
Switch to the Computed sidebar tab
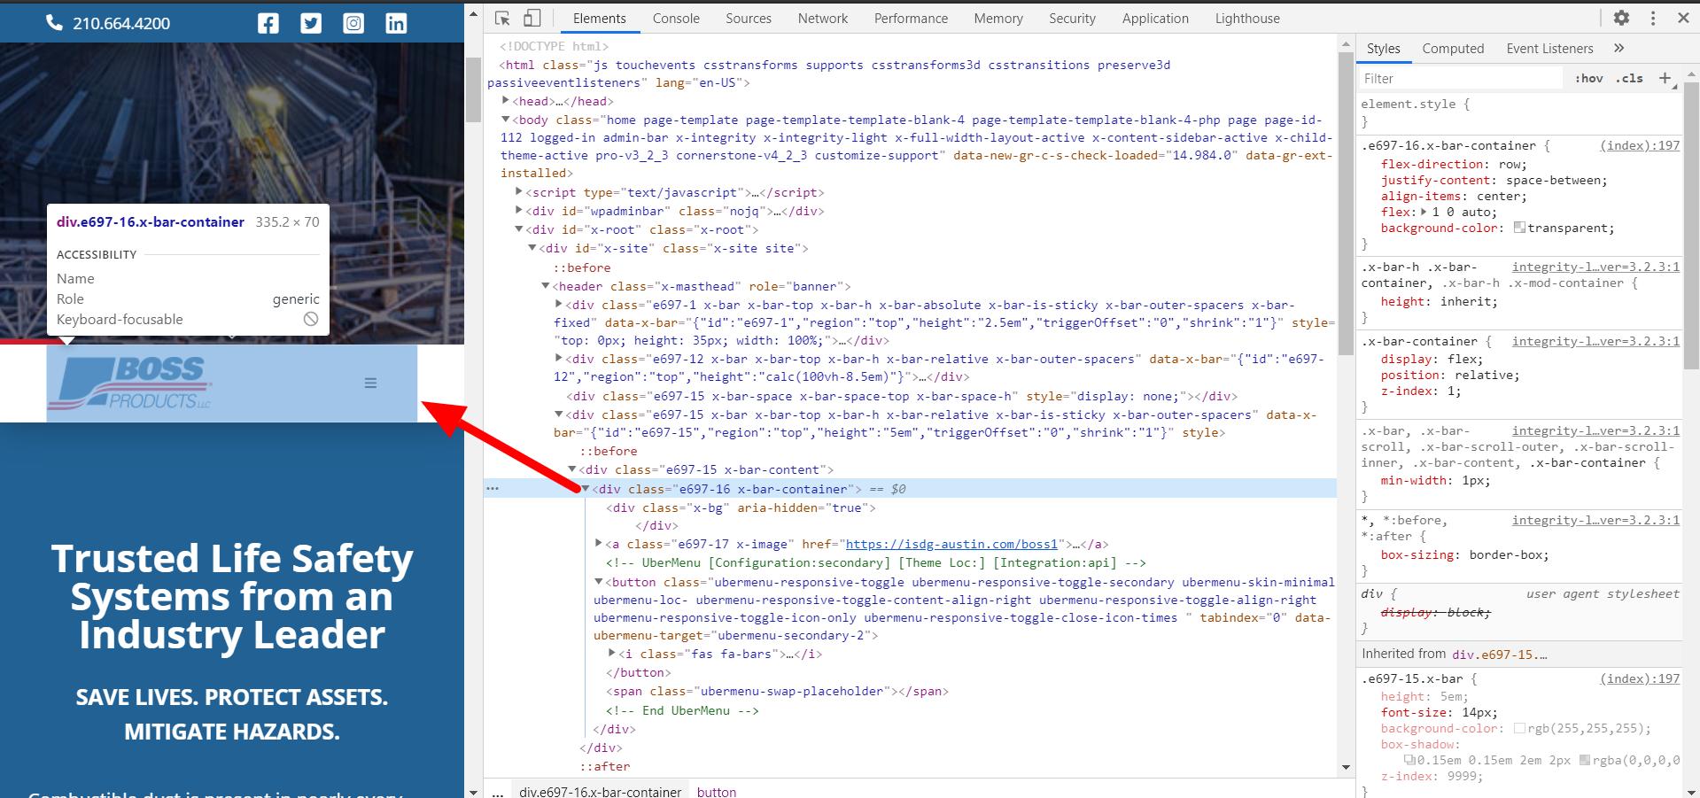[x=1453, y=49]
